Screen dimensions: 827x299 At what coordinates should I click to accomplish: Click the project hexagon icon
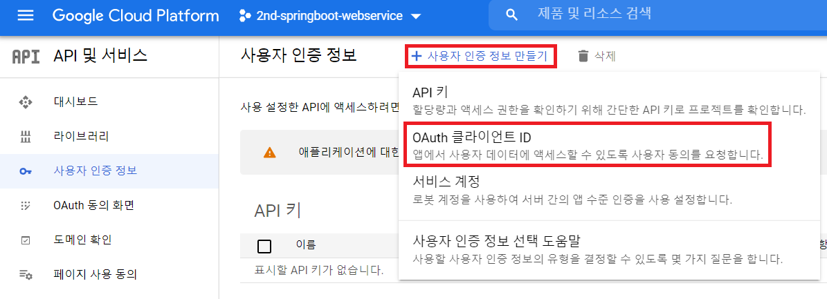pos(245,17)
